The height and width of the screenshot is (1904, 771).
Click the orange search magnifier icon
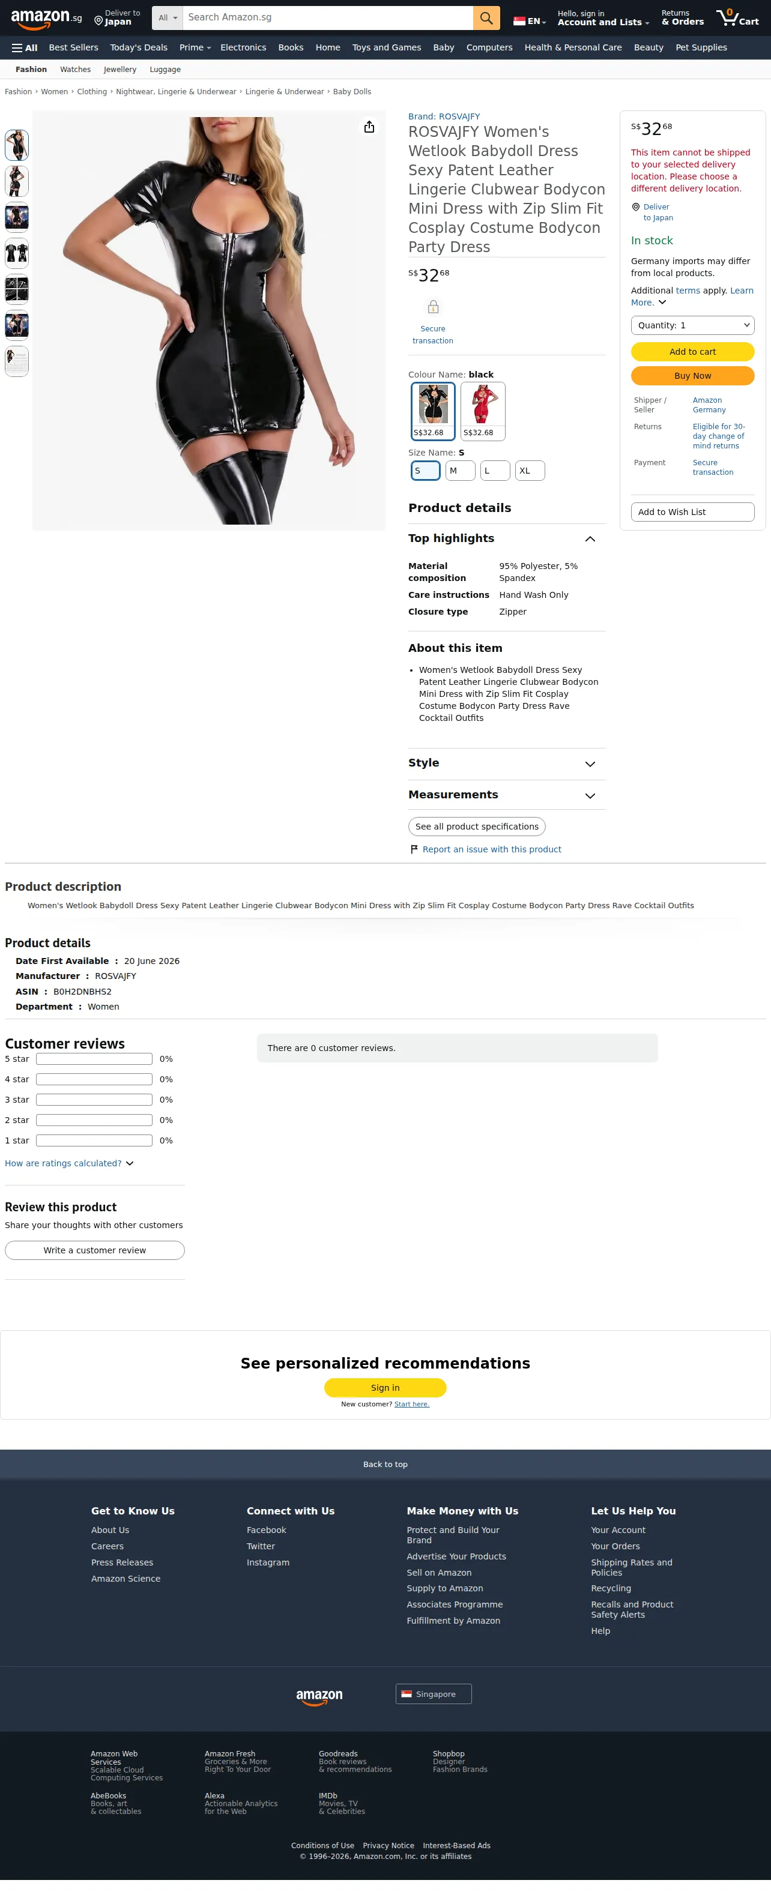(486, 18)
